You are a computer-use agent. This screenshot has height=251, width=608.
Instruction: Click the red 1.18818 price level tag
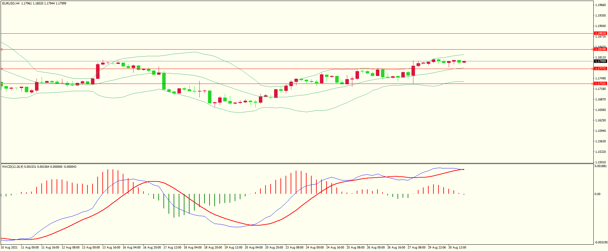pos(600,33)
